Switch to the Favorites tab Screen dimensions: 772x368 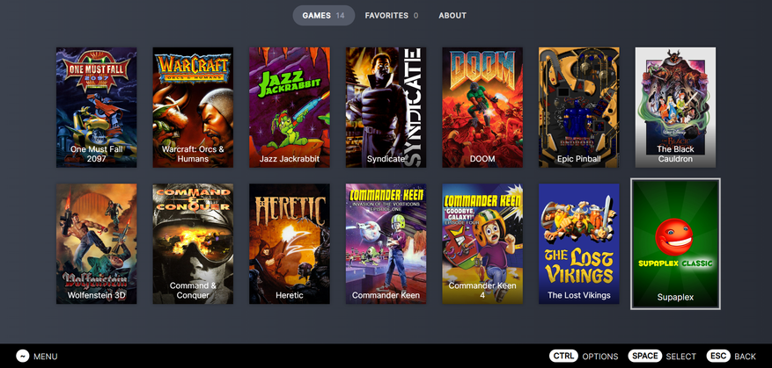click(x=392, y=15)
